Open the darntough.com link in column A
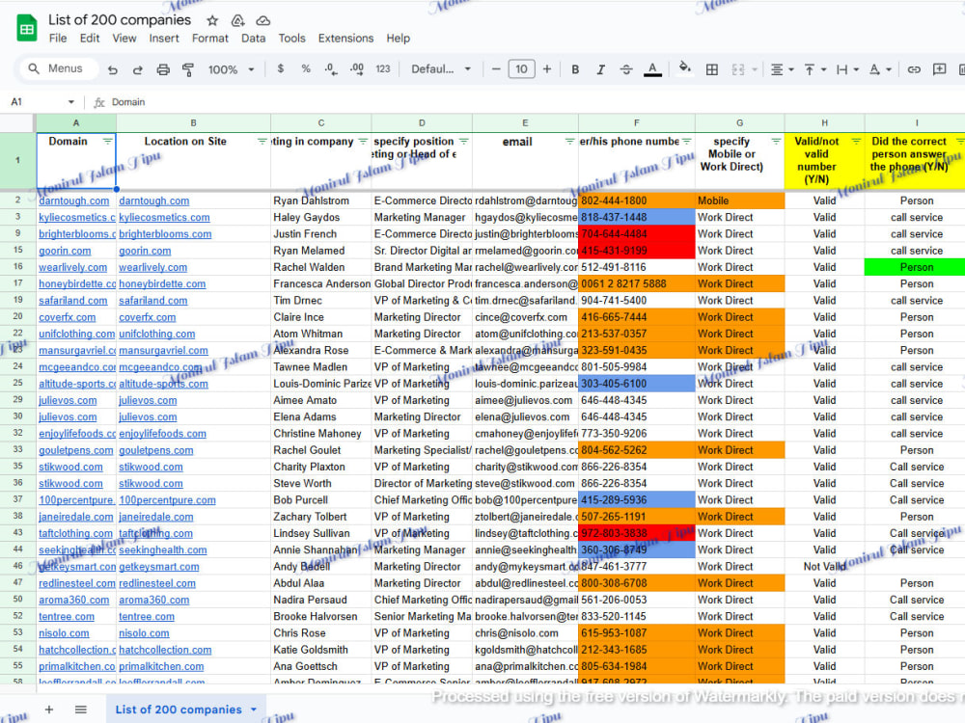Viewport: 965px width, 723px height. pos(74,201)
